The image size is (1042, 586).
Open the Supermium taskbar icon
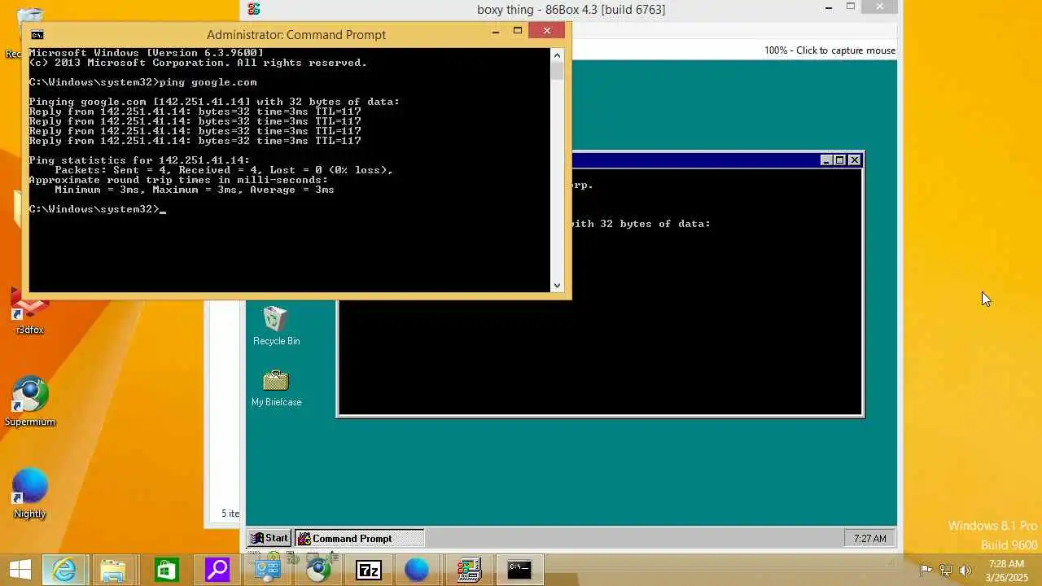(318, 570)
